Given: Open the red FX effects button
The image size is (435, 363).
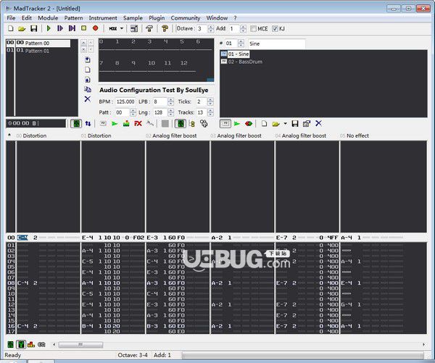Looking at the screenshot, I should click(x=138, y=123).
